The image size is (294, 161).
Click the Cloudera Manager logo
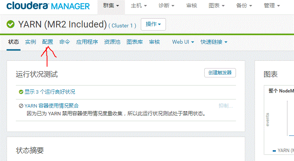[48, 6]
